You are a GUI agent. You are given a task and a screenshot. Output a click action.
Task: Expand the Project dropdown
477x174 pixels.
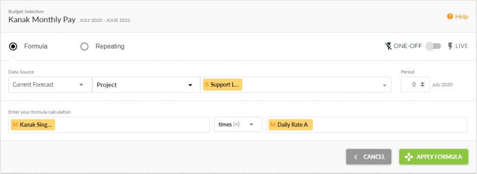[x=146, y=85]
